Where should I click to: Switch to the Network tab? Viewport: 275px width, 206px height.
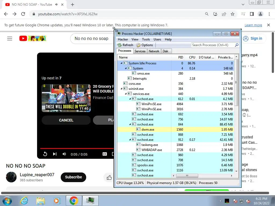point(154,51)
